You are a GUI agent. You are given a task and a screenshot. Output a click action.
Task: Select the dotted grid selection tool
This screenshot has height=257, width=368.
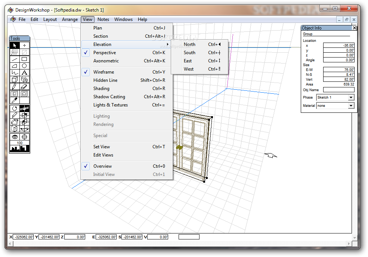[15, 52]
